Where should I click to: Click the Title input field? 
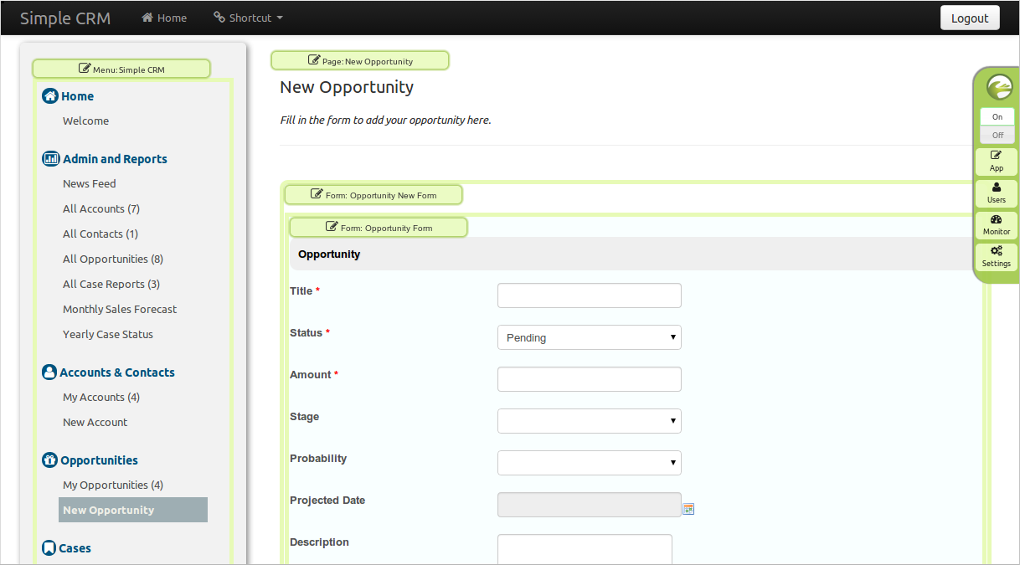[x=590, y=295]
